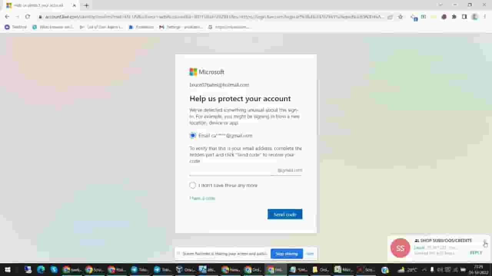The width and height of the screenshot is (492, 276).
Task: Switch to the Chrome "New..." taskbar window
Action: (232, 270)
